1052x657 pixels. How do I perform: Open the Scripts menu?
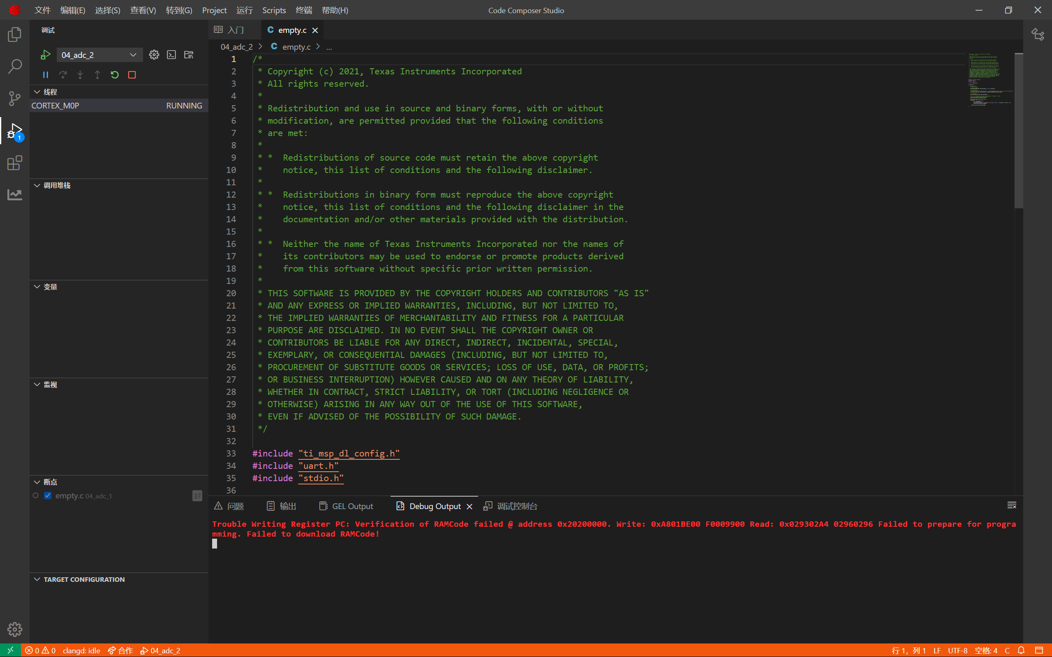point(273,10)
